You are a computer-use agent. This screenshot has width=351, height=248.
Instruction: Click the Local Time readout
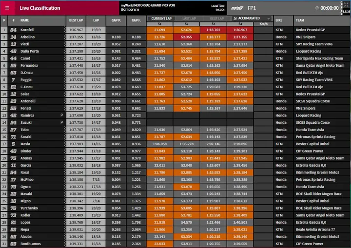(x=218, y=8)
